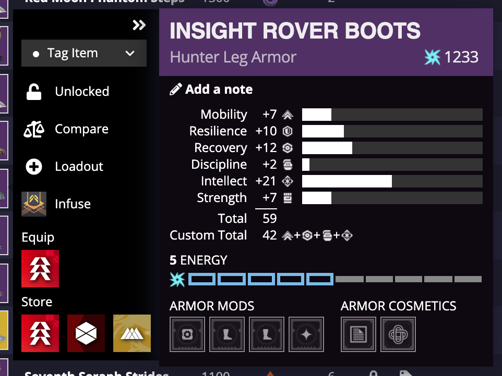Open the Infuse tool

click(33, 204)
